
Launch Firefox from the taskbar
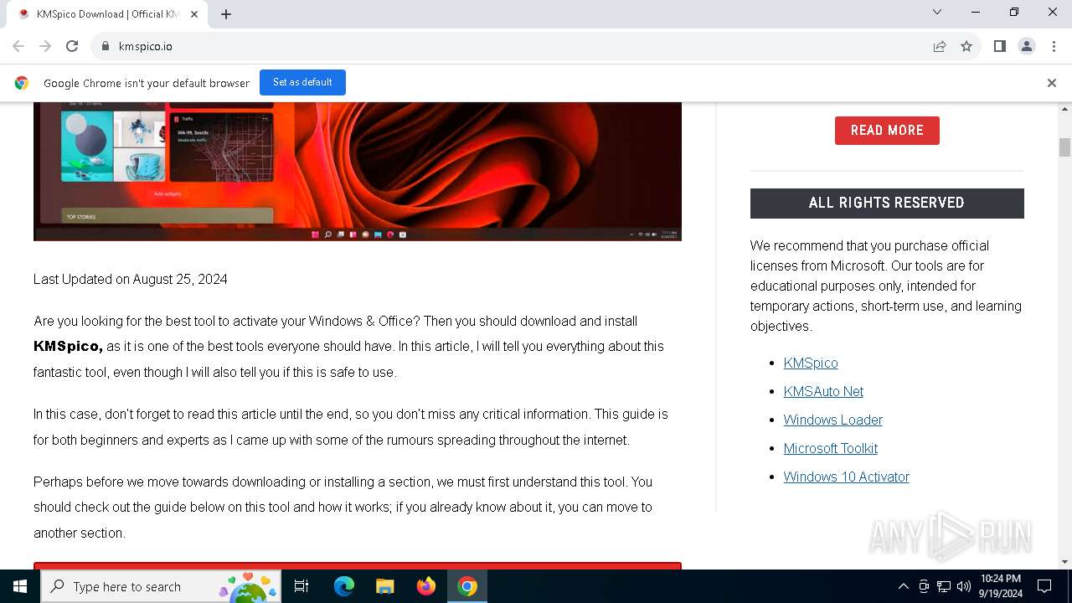[426, 586]
